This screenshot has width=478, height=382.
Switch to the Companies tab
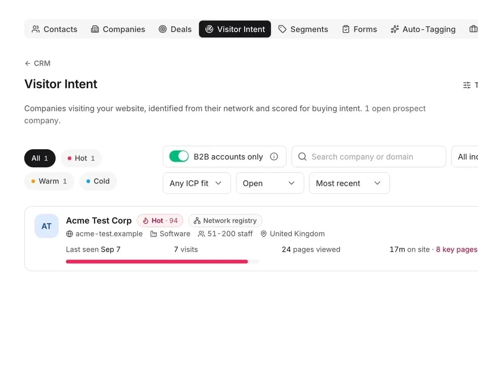click(118, 29)
